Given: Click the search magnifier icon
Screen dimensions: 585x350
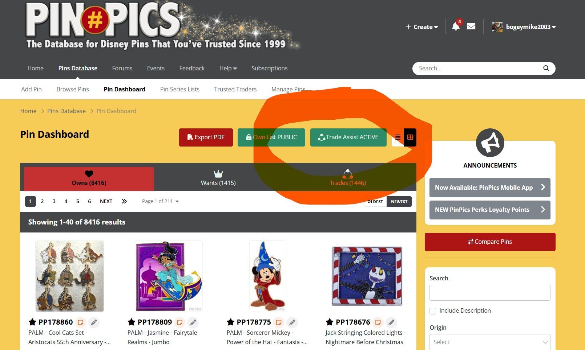Looking at the screenshot, I should (x=546, y=68).
